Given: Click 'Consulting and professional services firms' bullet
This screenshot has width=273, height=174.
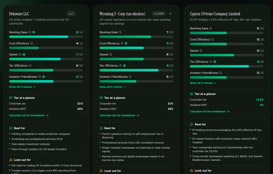Looking at the screenshot, I should point(37,139).
